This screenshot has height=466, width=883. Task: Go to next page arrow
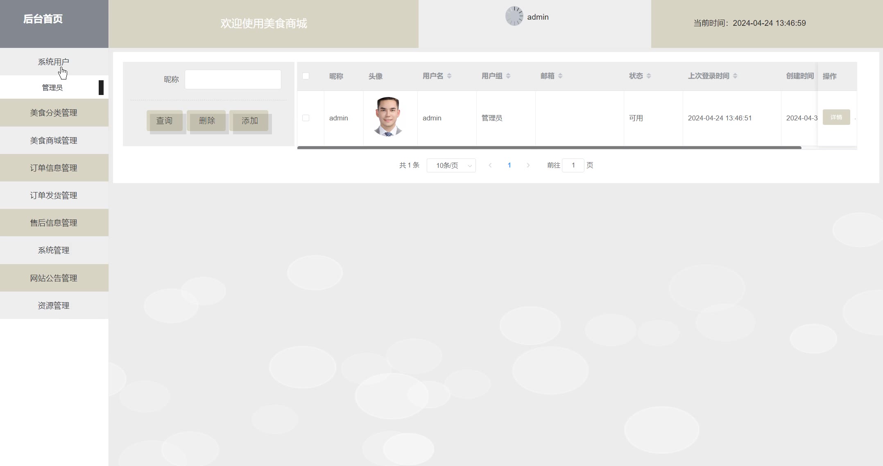click(528, 165)
